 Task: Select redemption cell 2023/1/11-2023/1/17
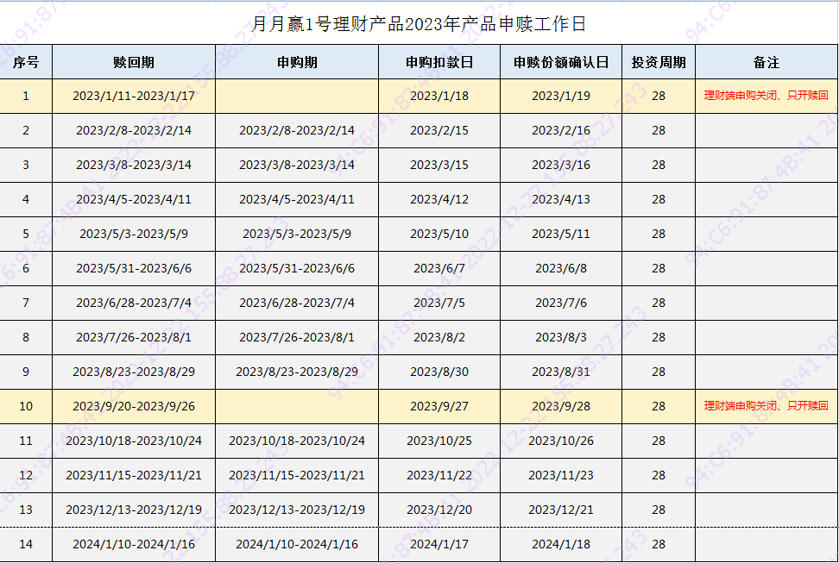(x=134, y=97)
